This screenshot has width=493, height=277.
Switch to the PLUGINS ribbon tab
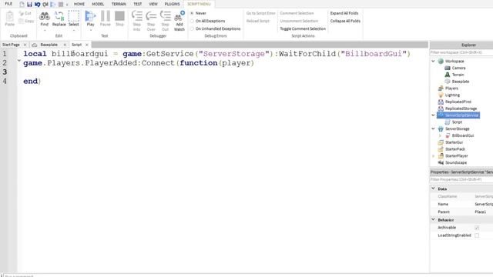172,4
